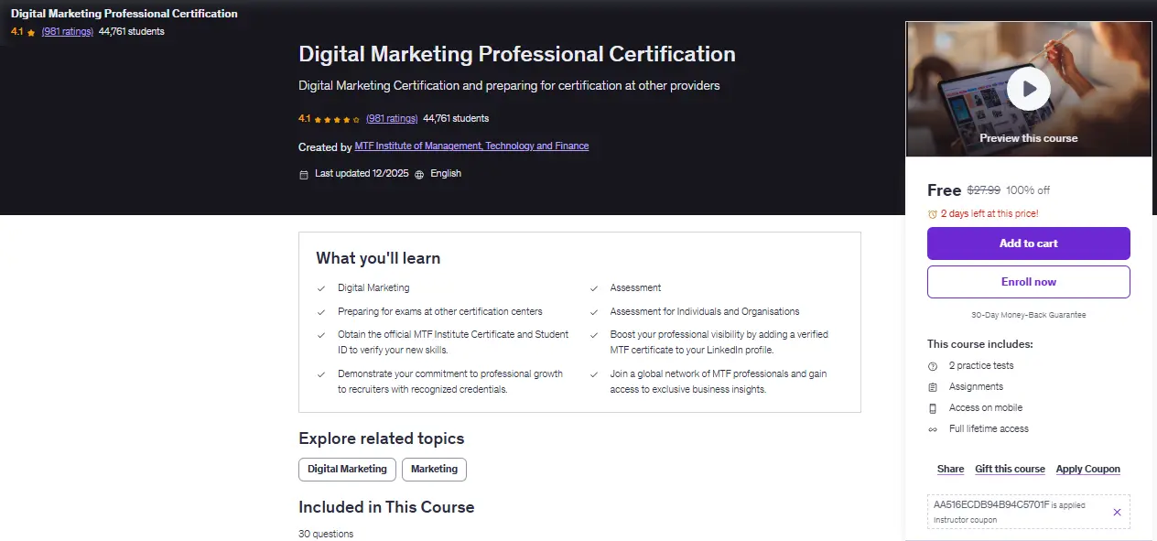1157x541 pixels.
Task: Click '30-Day Money-Back Guarantee' text
Action: pyautogui.click(x=1029, y=315)
